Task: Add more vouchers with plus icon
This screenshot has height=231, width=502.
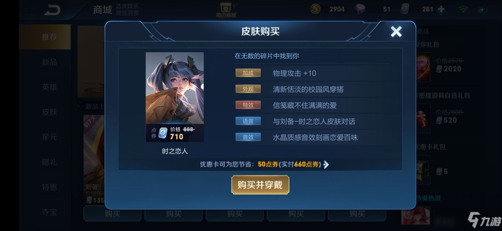Action: click(x=441, y=9)
